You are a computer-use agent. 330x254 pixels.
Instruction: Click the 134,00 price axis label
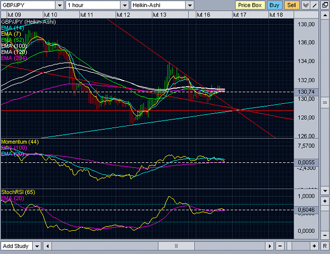306,61
